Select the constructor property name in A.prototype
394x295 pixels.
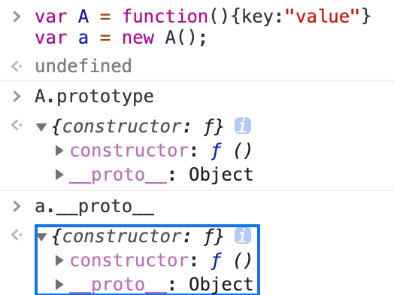point(129,151)
